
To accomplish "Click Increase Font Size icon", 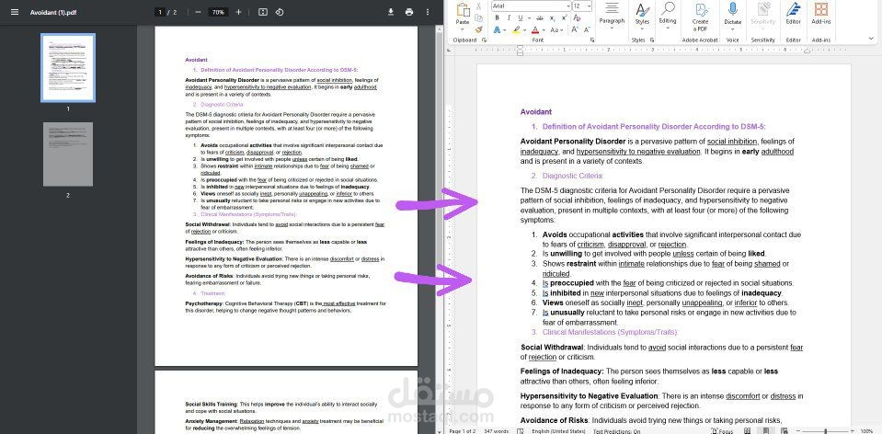I will coord(574,29).
